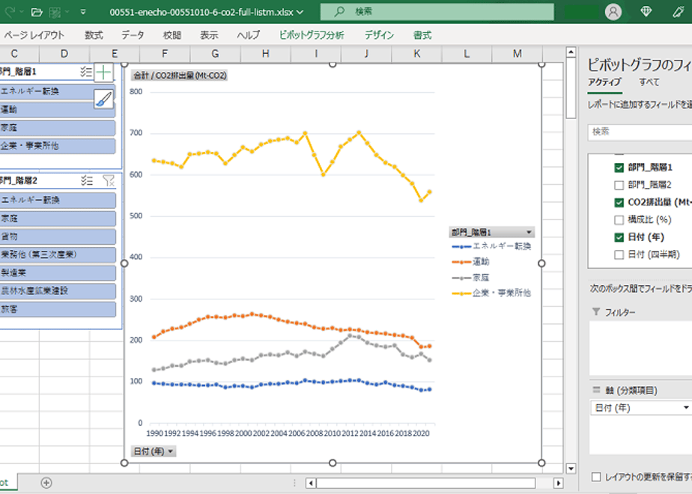The height and width of the screenshot is (494, 692).
Task: Open the デザイン ribbon tab
Action: coord(379,35)
